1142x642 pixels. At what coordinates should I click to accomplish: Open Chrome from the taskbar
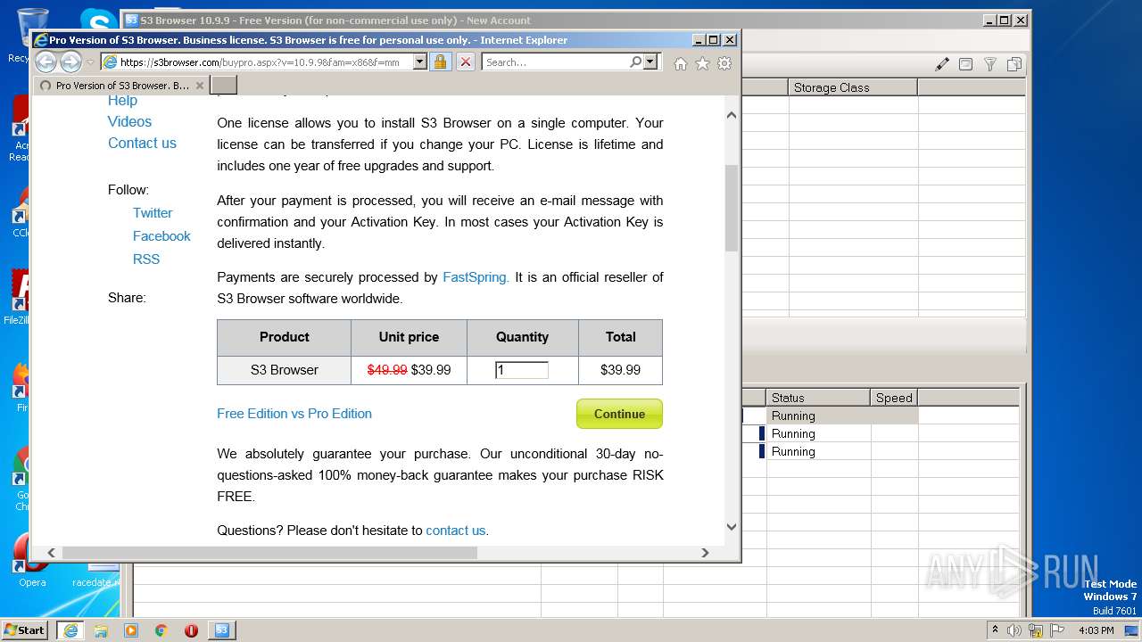(x=161, y=630)
